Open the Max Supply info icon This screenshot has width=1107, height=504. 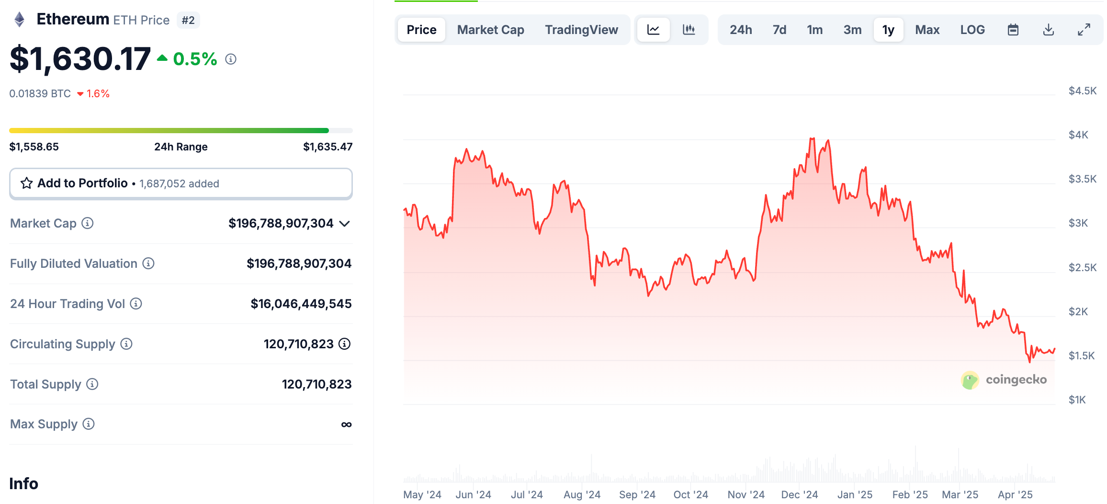click(89, 424)
